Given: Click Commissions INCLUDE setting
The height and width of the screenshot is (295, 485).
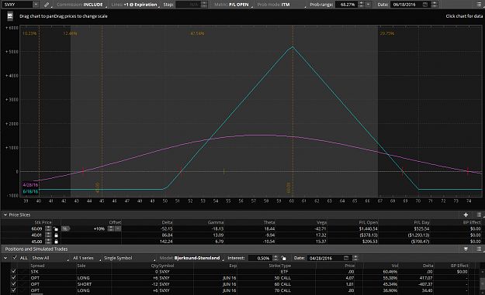Looking at the screenshot, I should 81,5.
